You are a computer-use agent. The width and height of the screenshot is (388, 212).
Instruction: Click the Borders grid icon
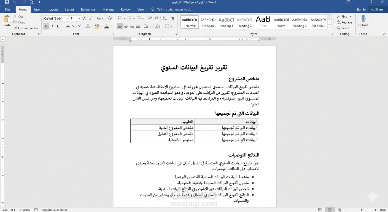point(167,26)
